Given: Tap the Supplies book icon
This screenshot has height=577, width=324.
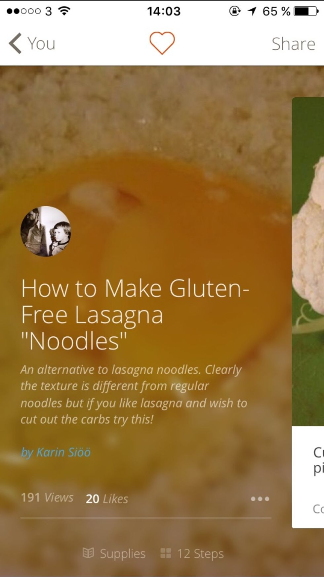Looking at the screenshot, I should pos(88,553).
